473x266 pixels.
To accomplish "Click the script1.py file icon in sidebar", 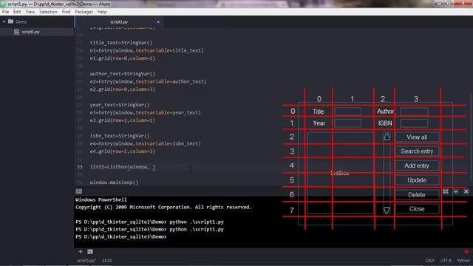I will click(x=16, y=32).
